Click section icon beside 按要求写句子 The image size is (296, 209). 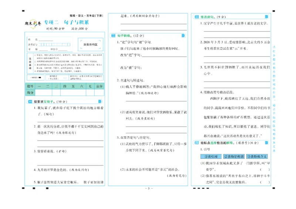pyautogui.click(x=30, y=102)
